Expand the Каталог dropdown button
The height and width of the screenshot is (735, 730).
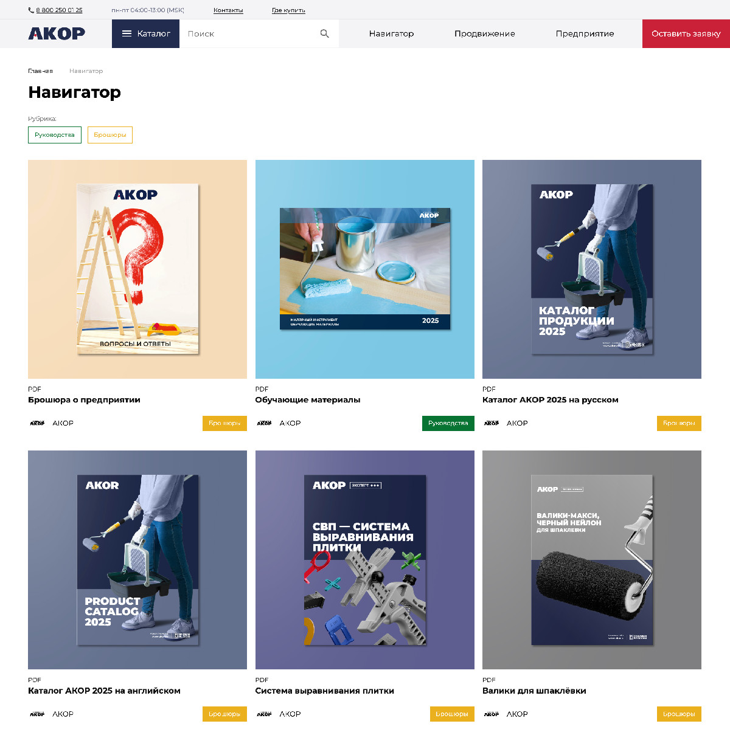[145, 33]
